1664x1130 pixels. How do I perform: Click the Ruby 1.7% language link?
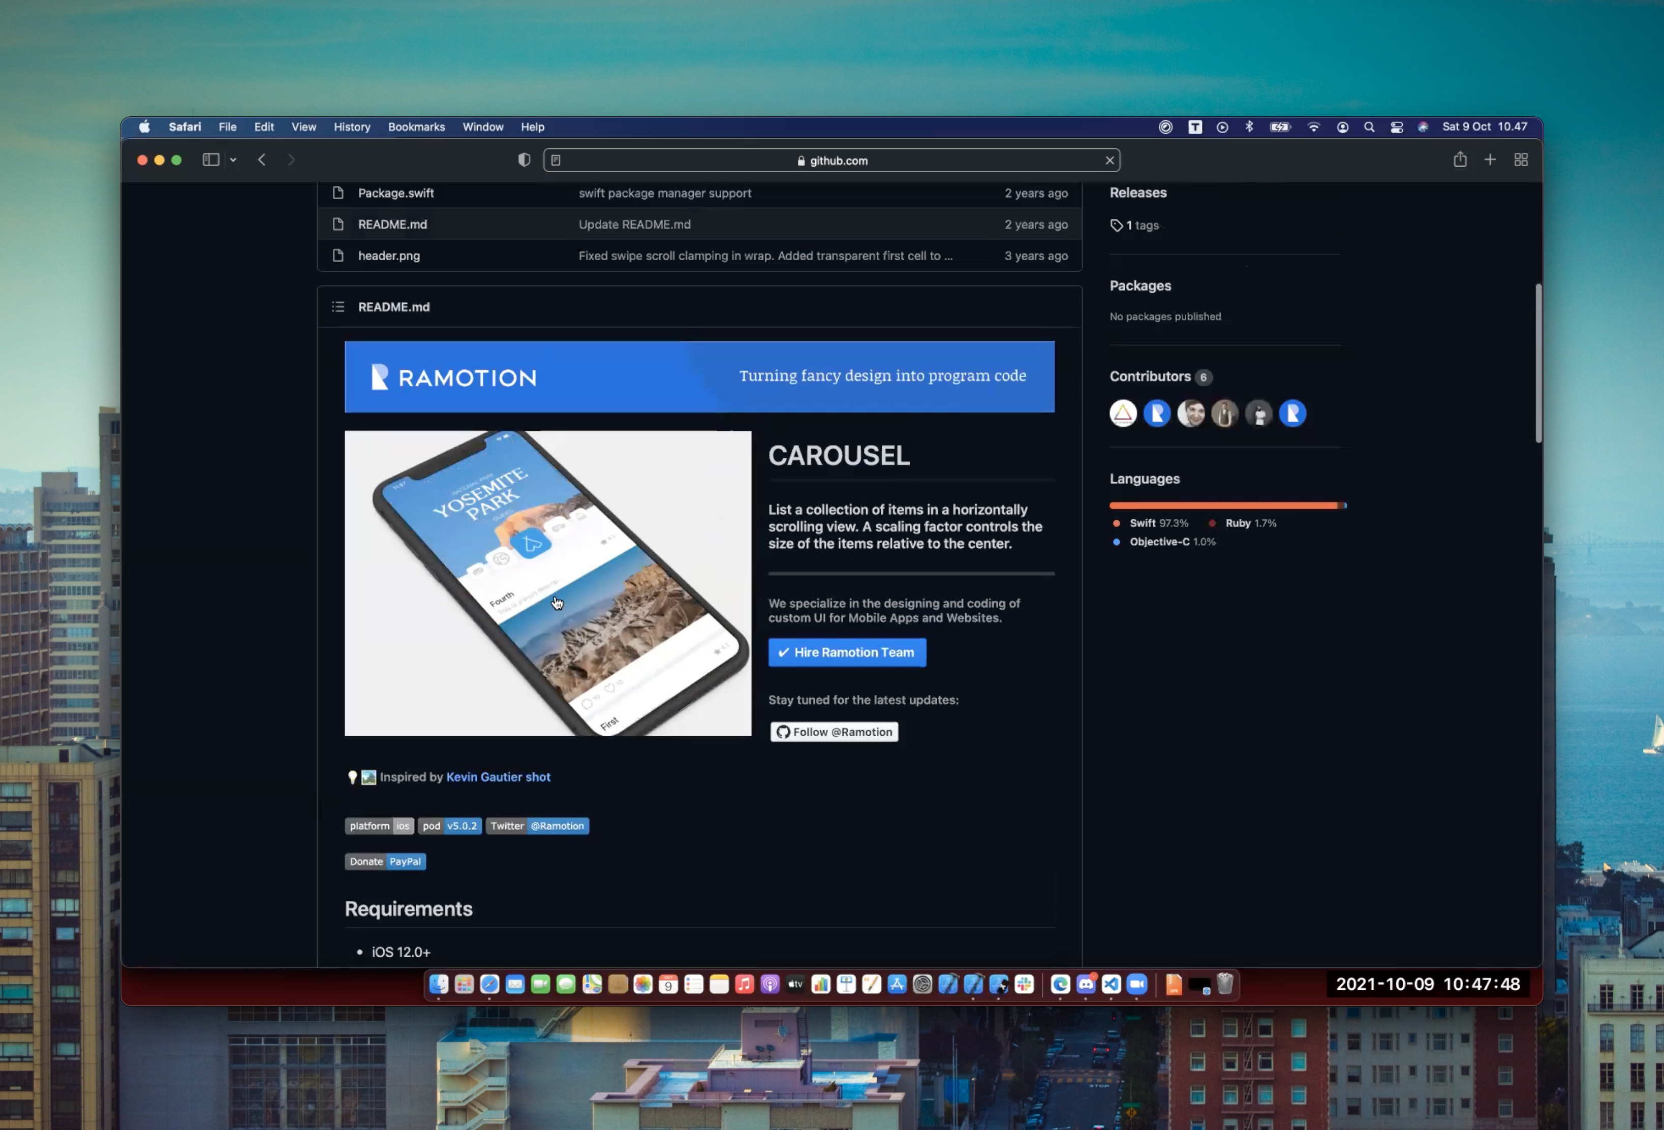(x=1242, y=523)
